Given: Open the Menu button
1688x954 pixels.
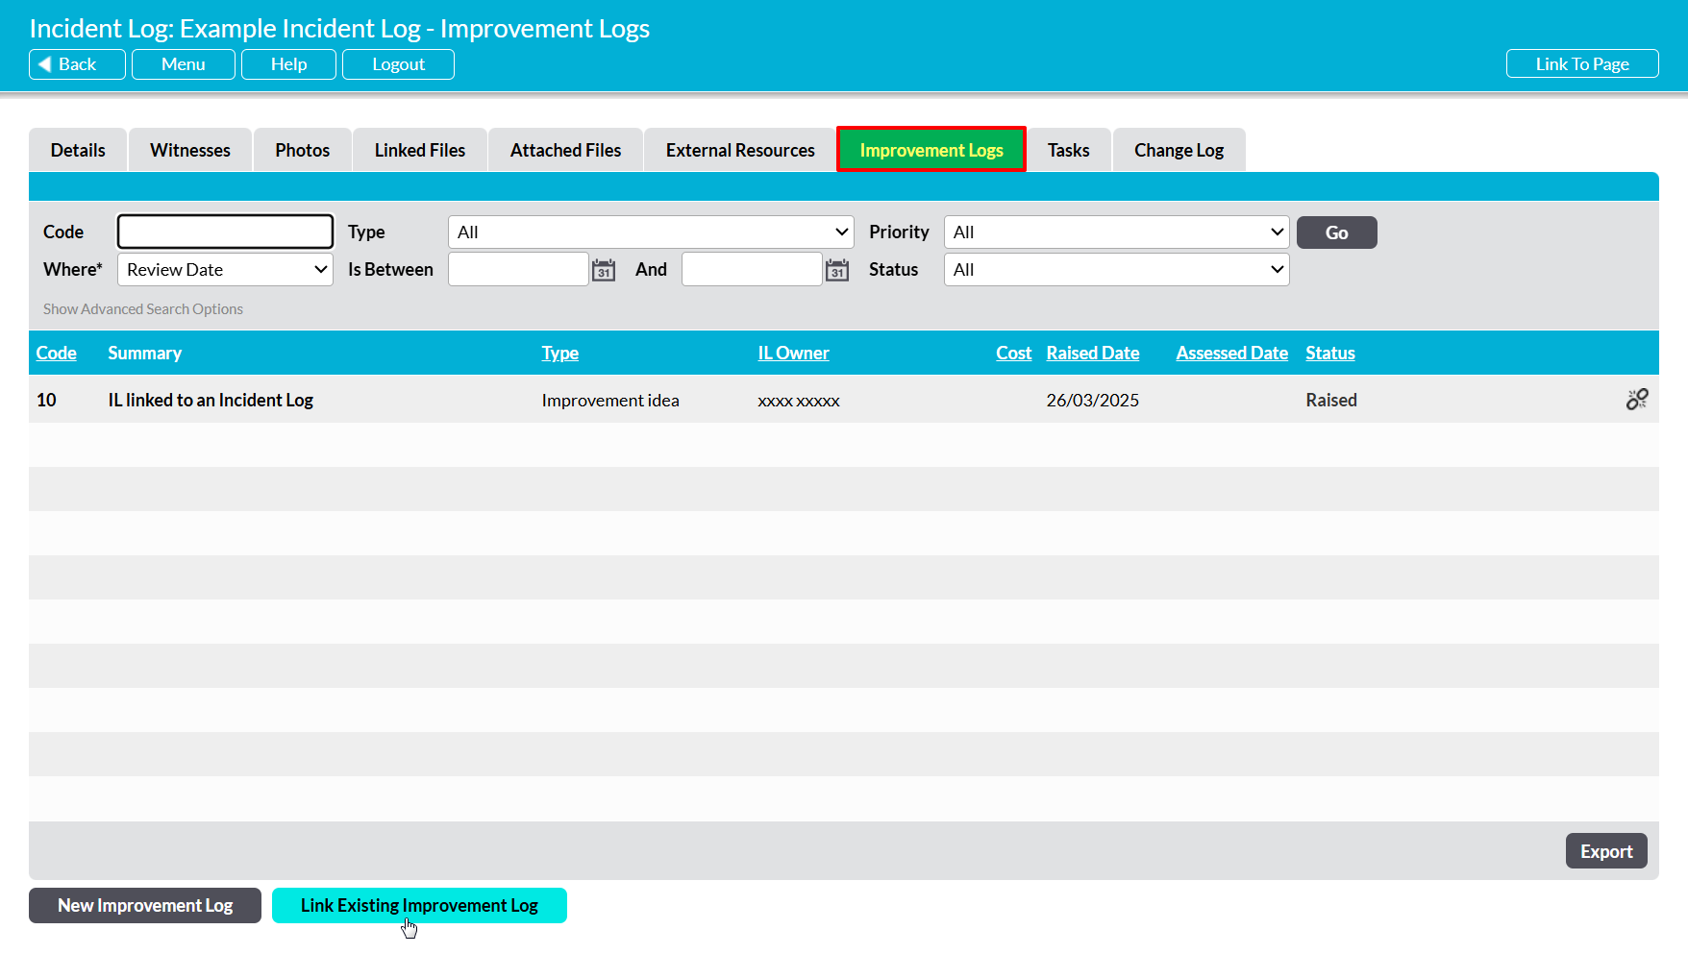Looking at the screenshot, I should [184, 64].
